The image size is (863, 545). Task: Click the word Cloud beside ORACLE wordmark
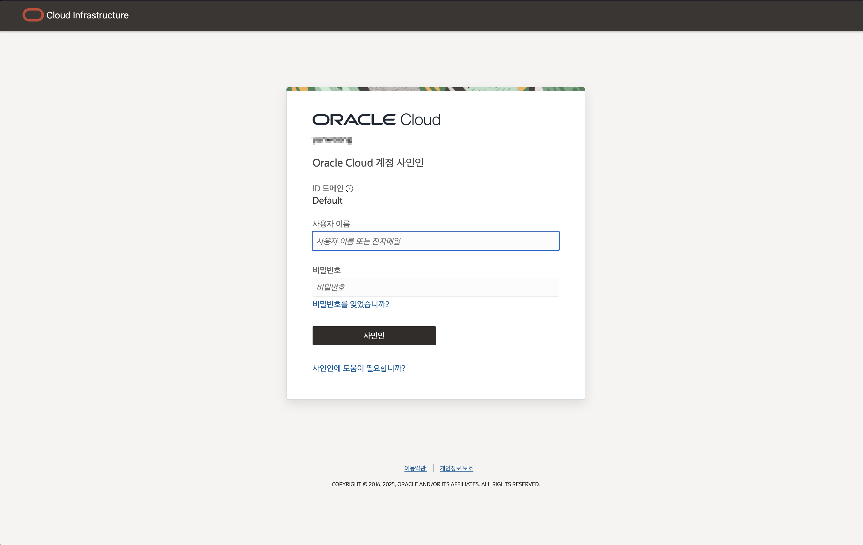[x=420, y=120]
